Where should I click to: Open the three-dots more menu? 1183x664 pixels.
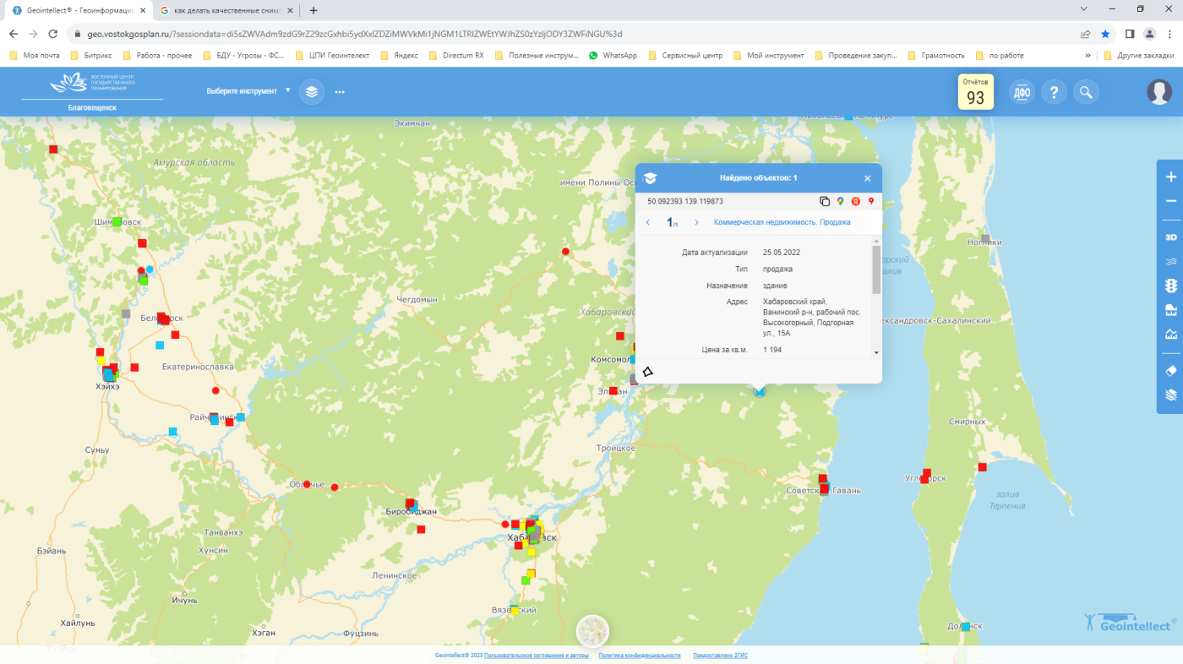click(340, 91)
